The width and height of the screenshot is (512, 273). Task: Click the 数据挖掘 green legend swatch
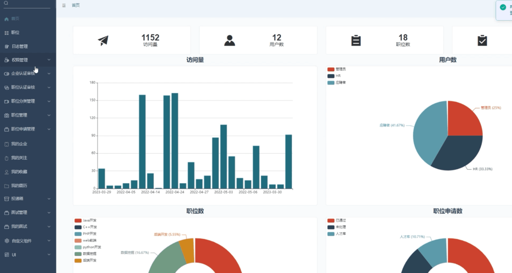pyautogui.click(x=78, y=254)
